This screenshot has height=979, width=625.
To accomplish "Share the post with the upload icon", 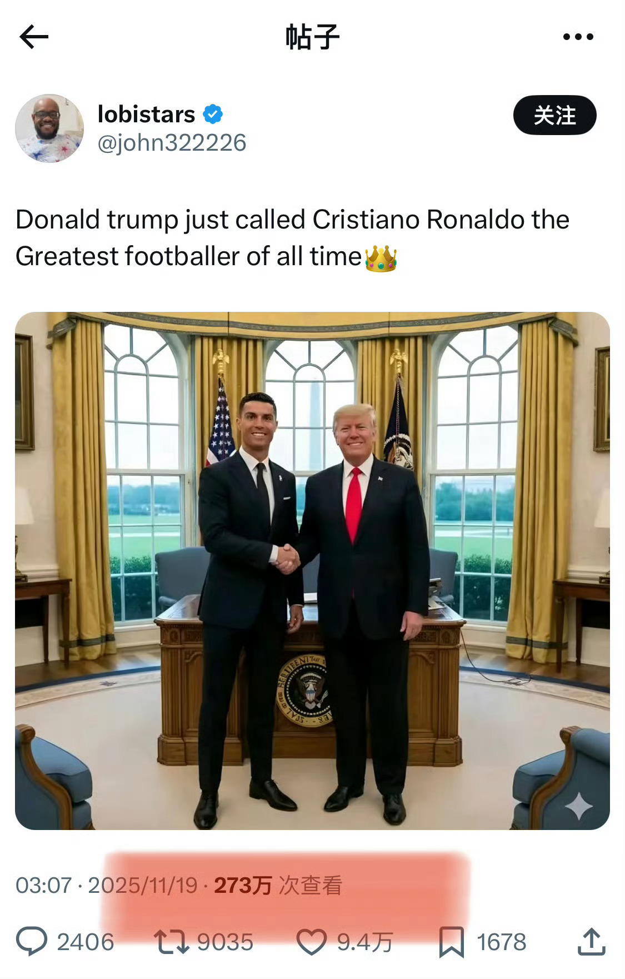I will click(591, 942).
